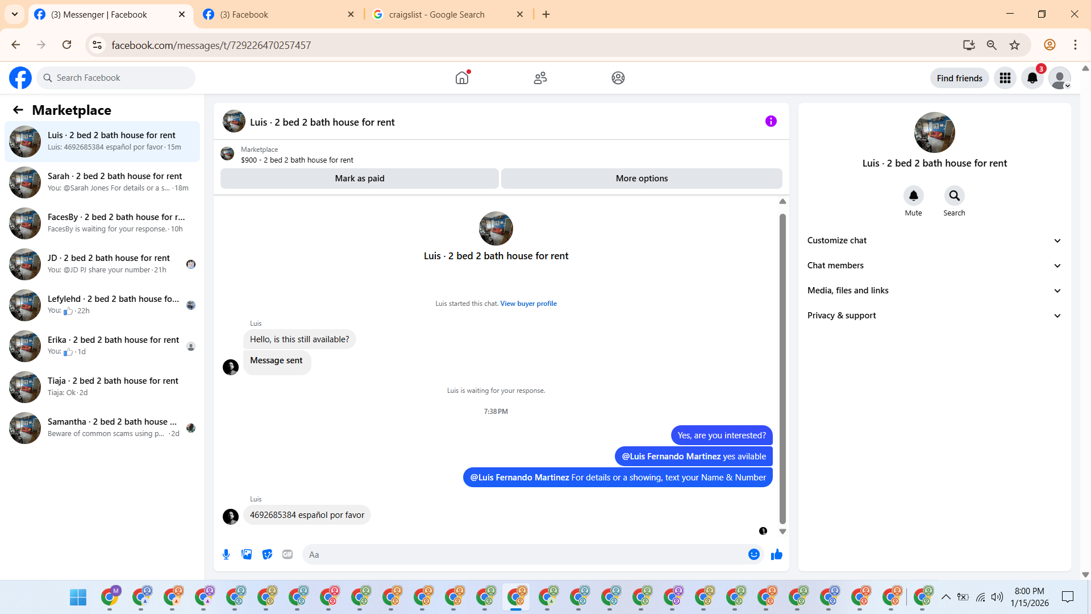This screenshot has width=1091, height=614.
Task: Switch to the craigslist Google Search tab
Action: coord(436,14)
